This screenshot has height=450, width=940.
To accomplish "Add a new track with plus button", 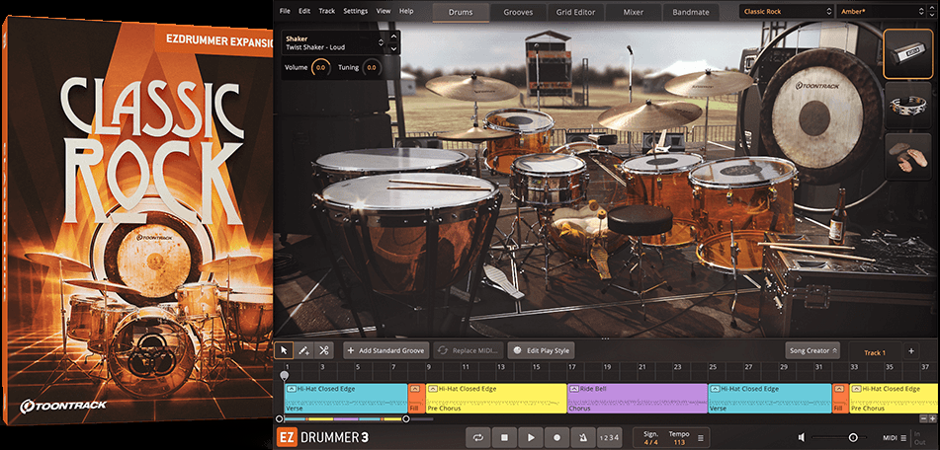I will pyautogui.click(x=911, y=351).
